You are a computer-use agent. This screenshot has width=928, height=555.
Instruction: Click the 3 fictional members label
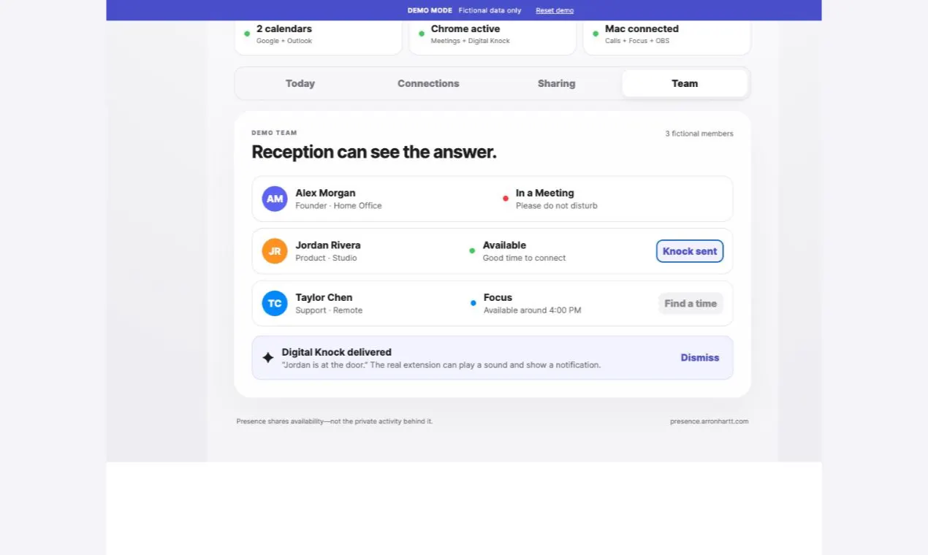pos(699,134)
